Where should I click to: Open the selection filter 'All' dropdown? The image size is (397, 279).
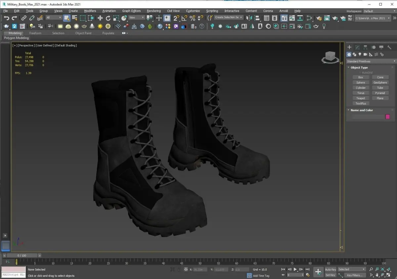(x=54, y=18)
